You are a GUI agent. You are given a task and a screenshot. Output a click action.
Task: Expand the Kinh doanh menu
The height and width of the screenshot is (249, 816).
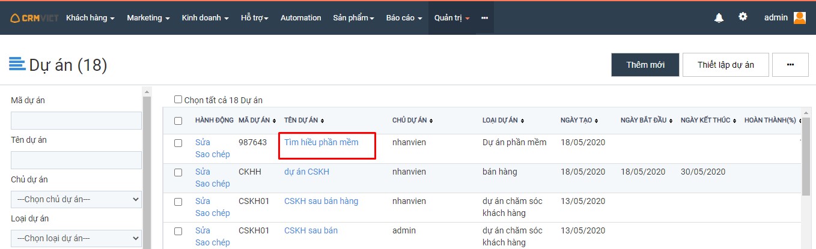point(206,18)
